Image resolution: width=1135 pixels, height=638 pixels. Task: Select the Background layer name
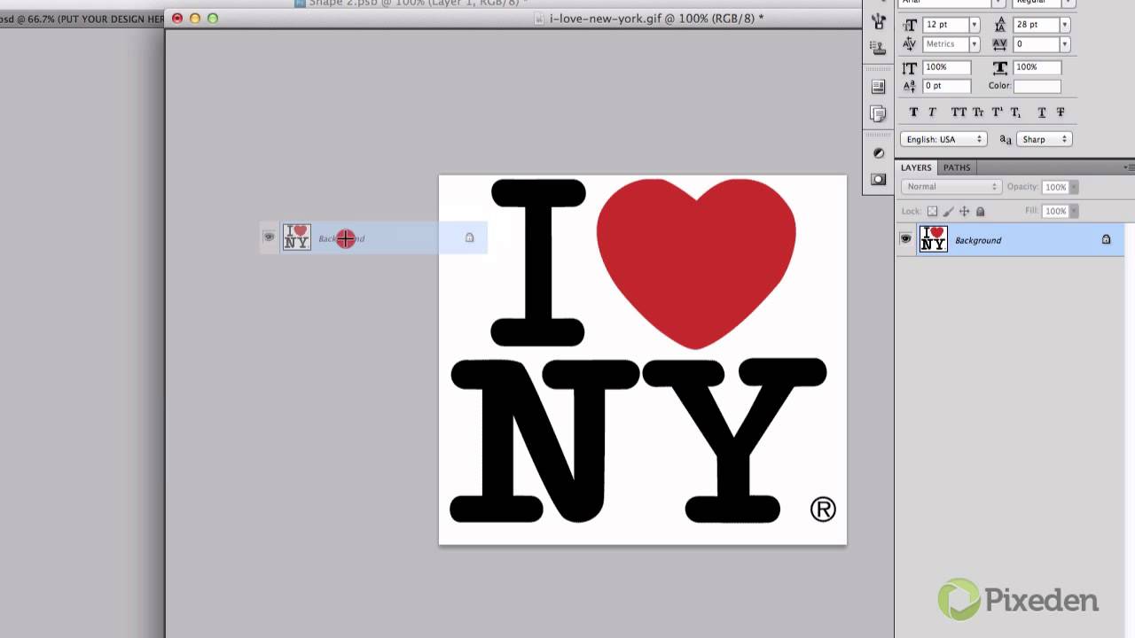click(978, 240)
